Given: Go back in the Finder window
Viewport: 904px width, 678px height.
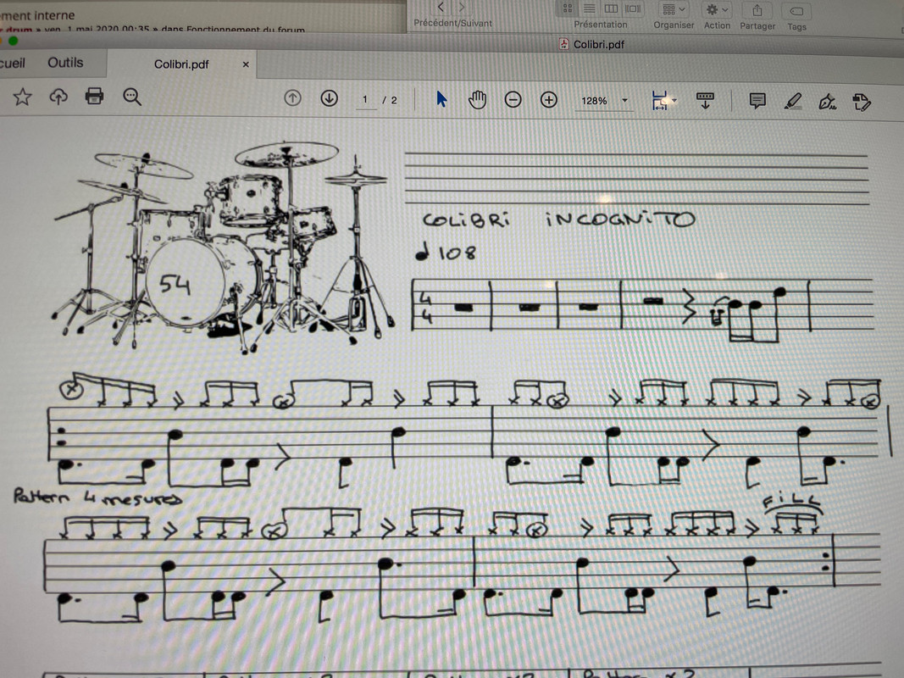Looking at the screenshot, I should click(x=441, y=8).
